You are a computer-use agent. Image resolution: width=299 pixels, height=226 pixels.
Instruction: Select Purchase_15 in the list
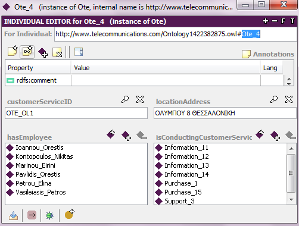click(183, 192)
